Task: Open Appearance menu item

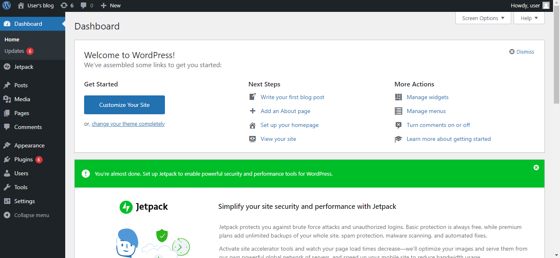Action: tap(32, 145)
